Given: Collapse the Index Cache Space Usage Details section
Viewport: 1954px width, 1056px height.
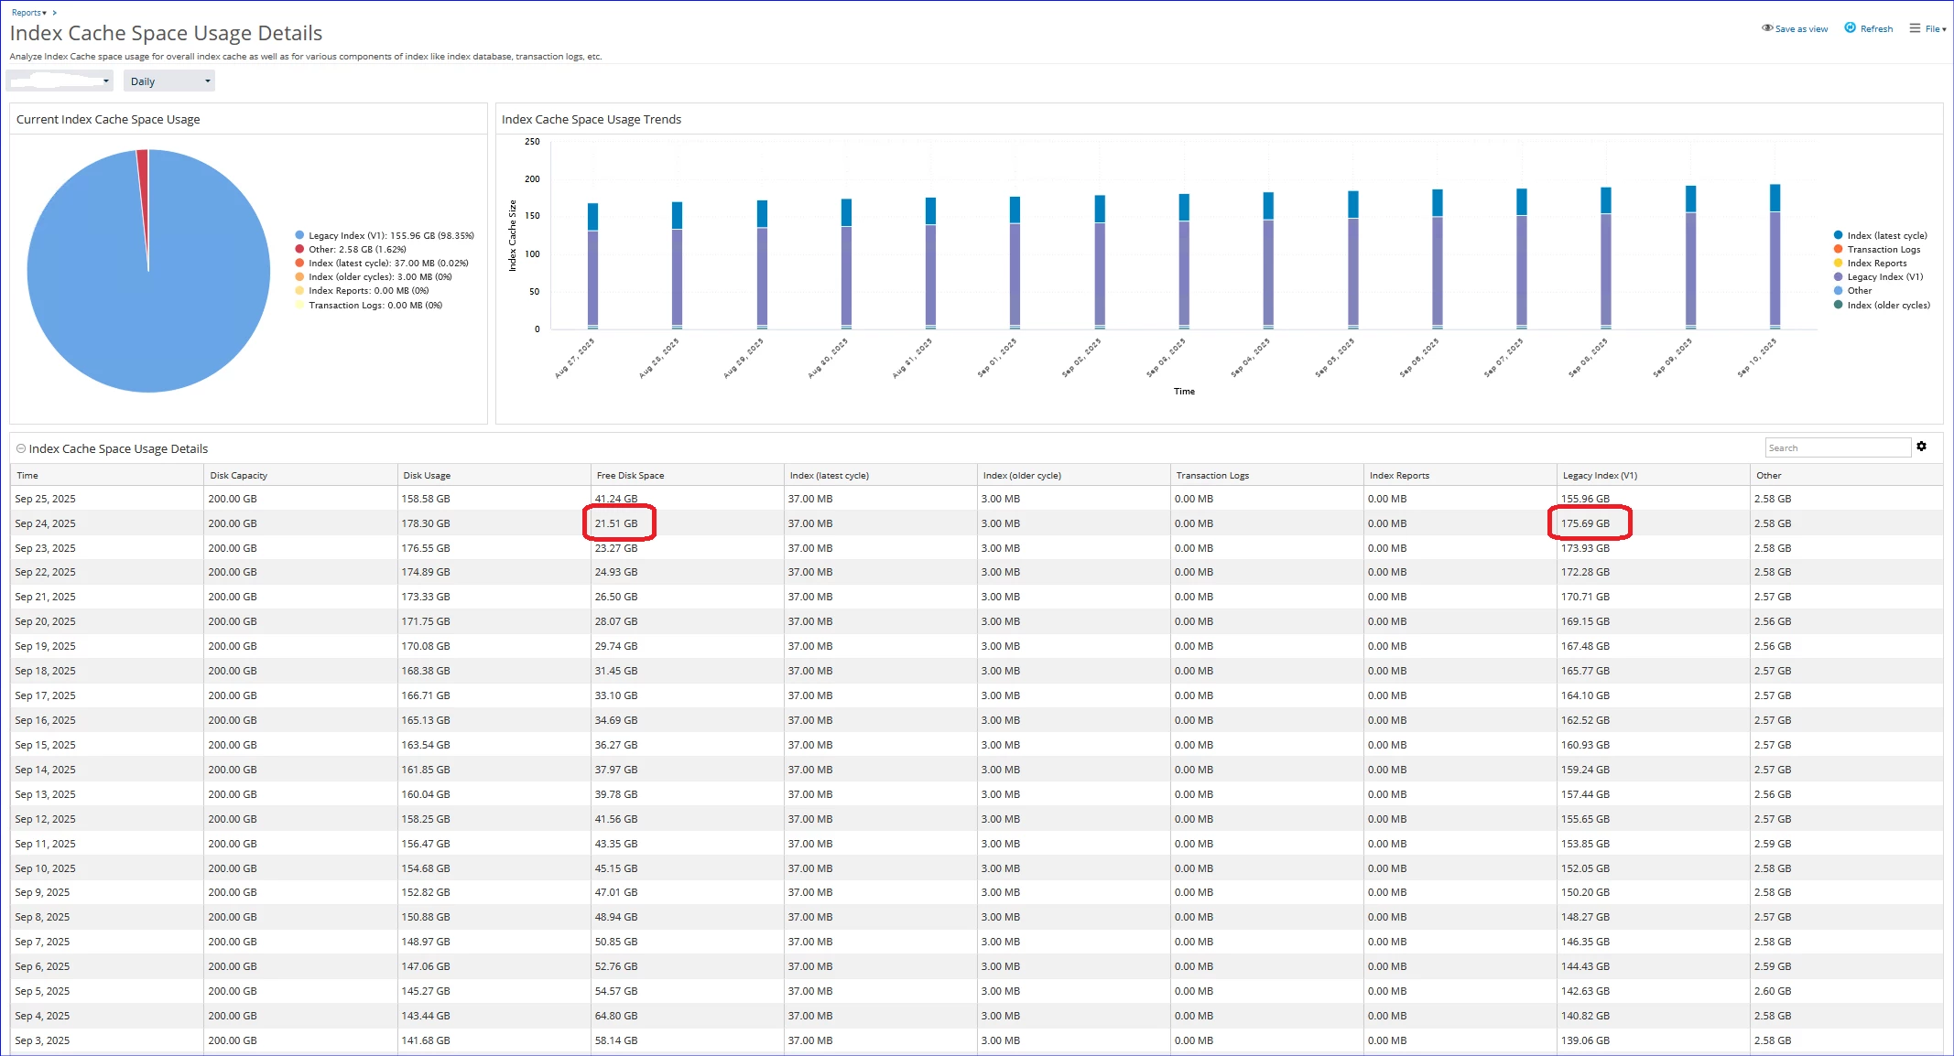Looking at the screenshot, I should [x=21, y=448].
